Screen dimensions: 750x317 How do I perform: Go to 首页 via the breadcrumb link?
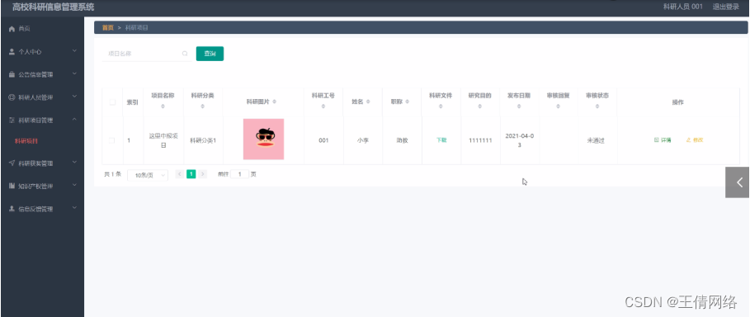tap(107, 28)
